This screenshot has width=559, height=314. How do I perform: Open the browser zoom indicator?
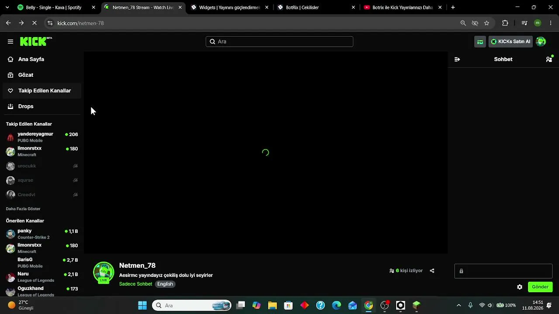463,23
